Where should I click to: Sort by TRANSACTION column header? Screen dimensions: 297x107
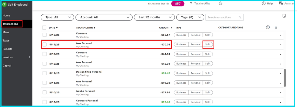(86, 28)
